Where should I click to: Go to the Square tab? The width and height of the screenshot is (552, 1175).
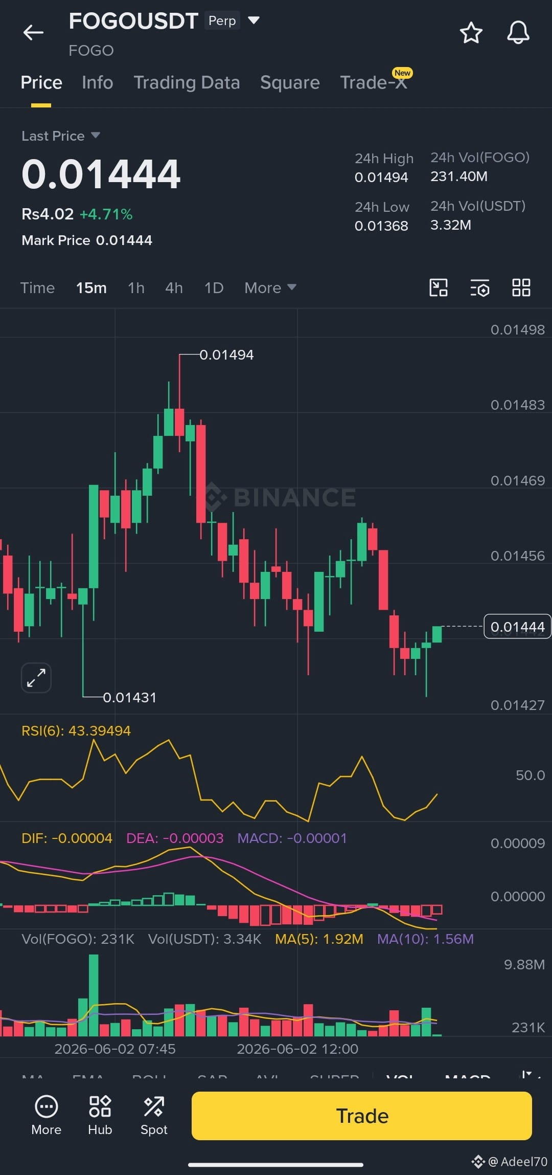(290, 83)
